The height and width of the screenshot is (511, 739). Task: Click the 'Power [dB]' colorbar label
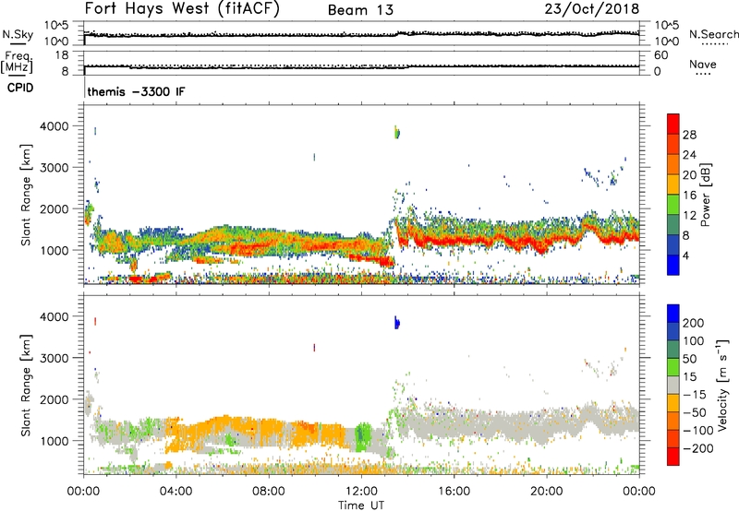coord(706,195)
